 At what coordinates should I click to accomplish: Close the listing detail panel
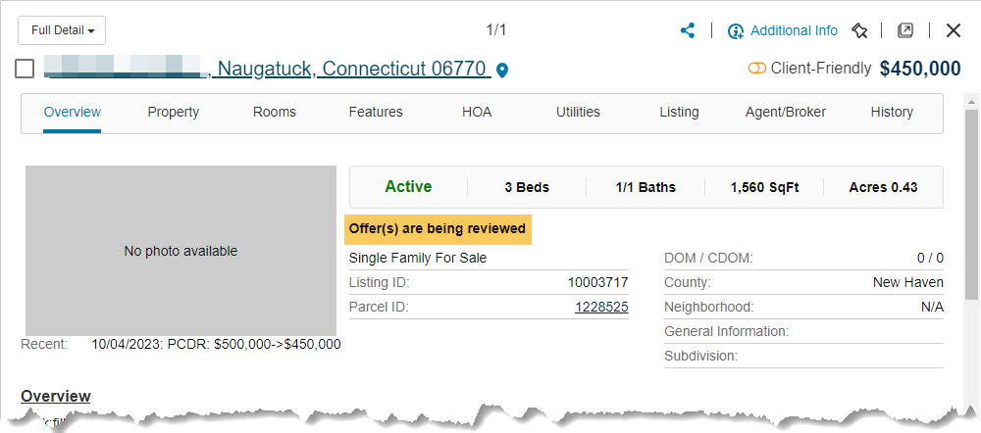[953, 30]
